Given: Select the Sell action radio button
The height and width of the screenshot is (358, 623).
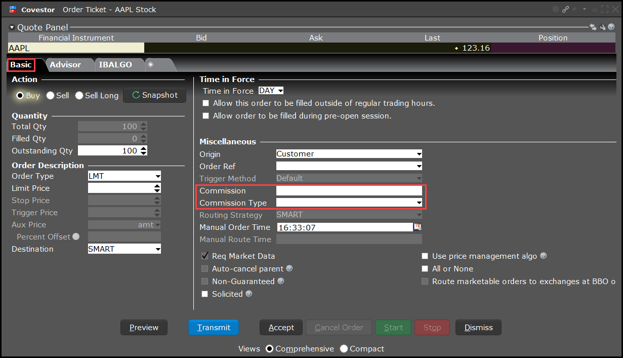Looking at the screenshot, I should [50, 95].
